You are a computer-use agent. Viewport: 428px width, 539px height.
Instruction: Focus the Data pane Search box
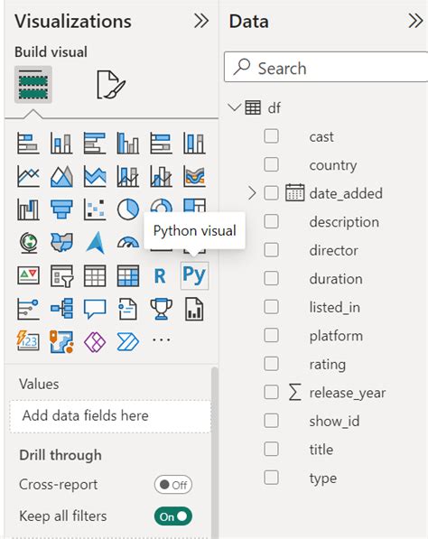[326, 68]
